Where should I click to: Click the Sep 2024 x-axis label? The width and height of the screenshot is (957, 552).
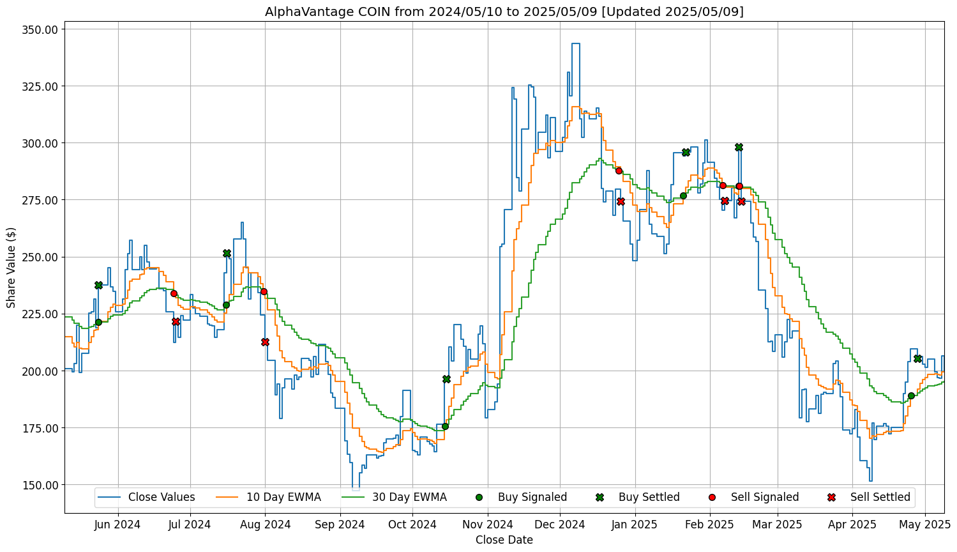tap(340, 525)
